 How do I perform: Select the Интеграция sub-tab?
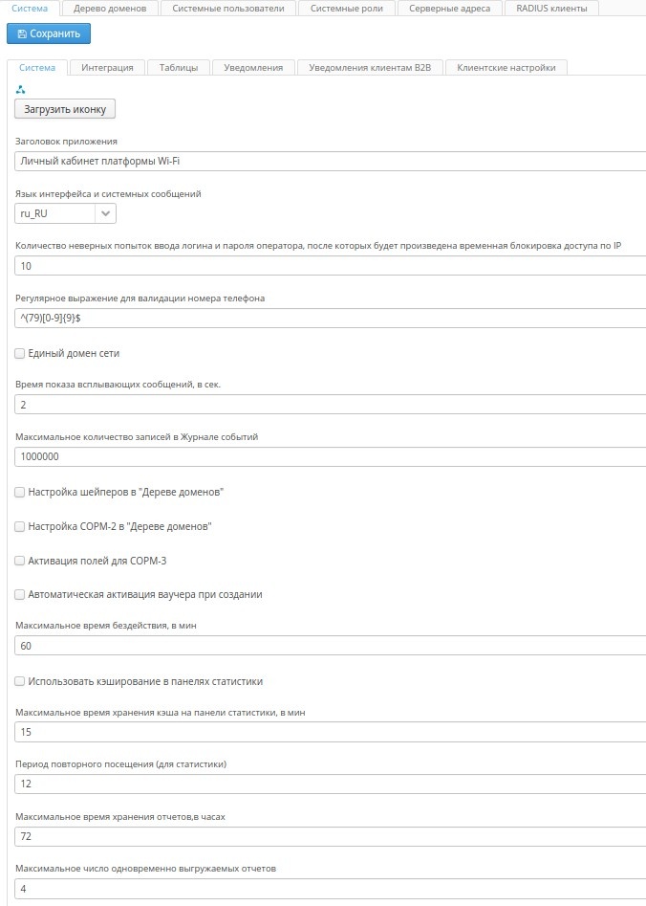107,68
